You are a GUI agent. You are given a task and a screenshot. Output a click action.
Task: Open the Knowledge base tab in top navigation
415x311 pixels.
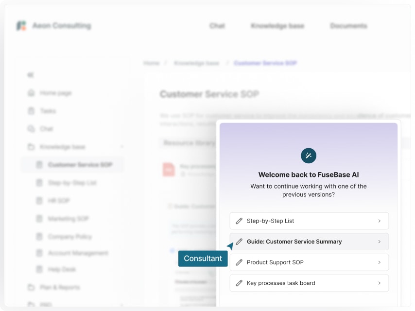tap(277, 26)
